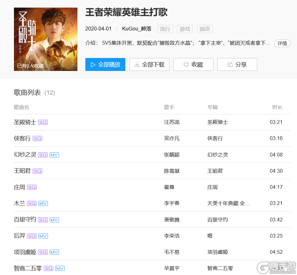Open song title 后羿 in song list

[19, 236]
